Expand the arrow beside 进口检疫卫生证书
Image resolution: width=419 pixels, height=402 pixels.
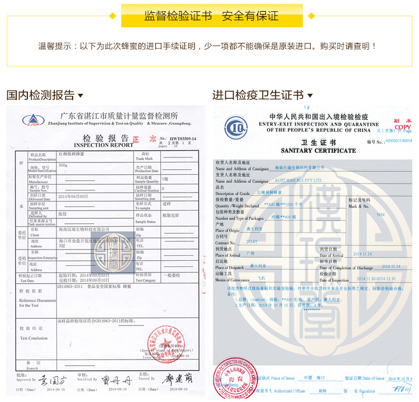point(310,96)
